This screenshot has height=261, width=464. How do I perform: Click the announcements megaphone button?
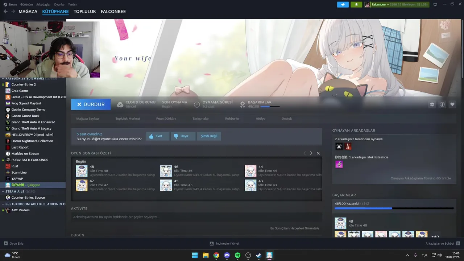click(343, 4)
